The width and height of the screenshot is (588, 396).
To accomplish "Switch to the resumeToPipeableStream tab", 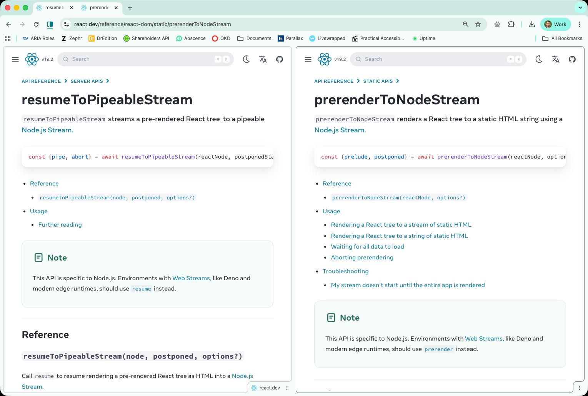I will tap(54, 8).
